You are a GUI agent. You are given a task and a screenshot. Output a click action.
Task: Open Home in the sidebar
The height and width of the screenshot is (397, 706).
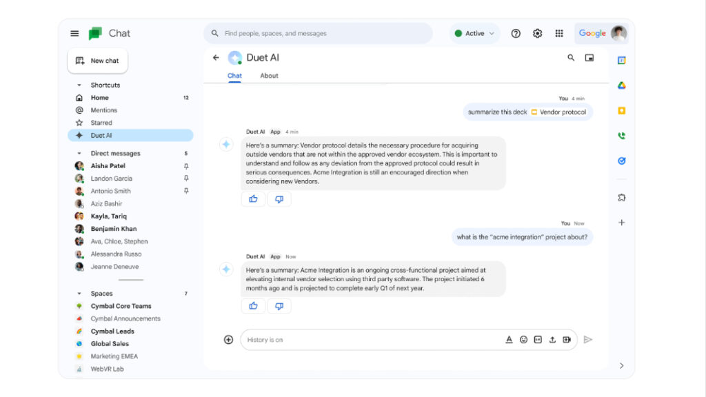click(130, 98)
